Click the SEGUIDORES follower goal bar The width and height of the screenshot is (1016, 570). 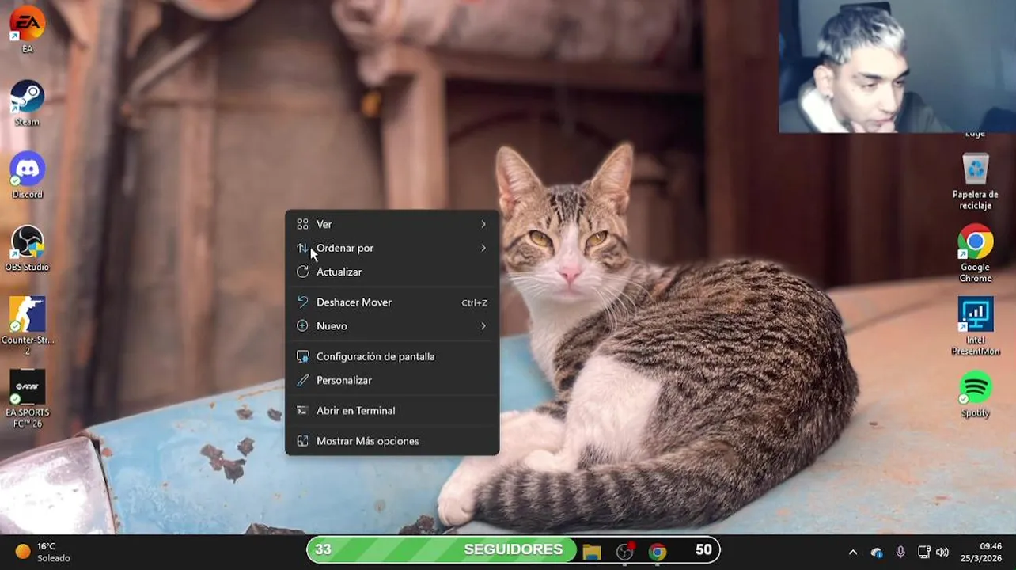[514, 549]
